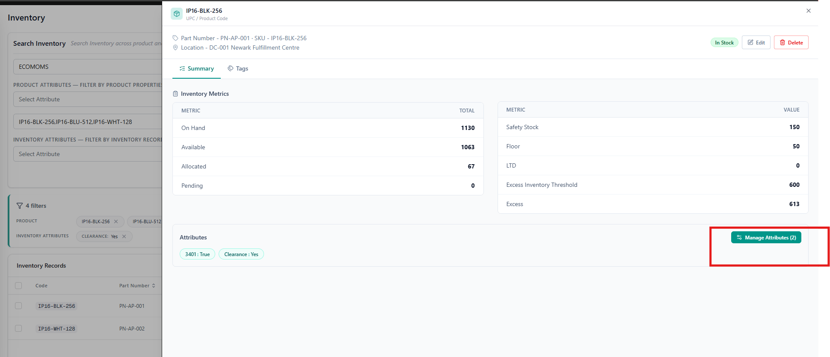Open the Inventory Attributes Select Attribute dropdown

click(88, 154)
